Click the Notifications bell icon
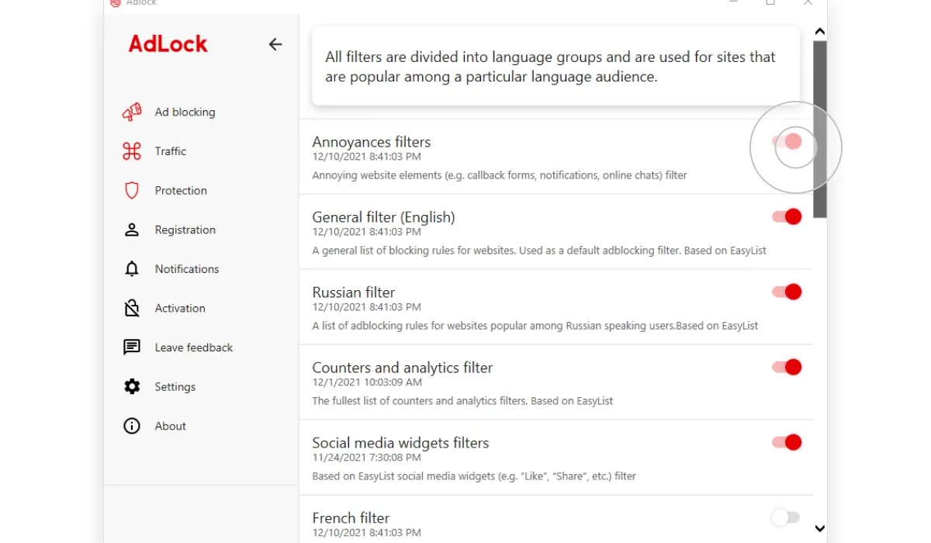The width and height of the screenshot is (931, 543). tap(132, 269)
